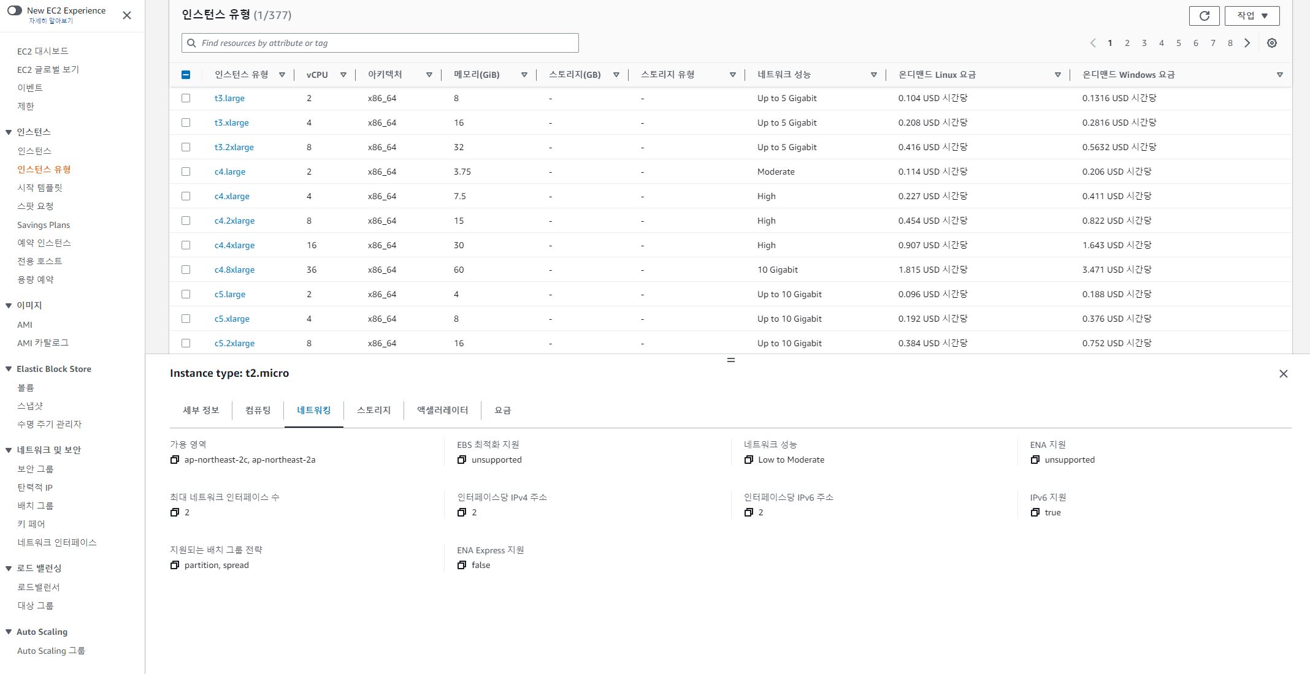
Task: Open the c5.xlarge instance type link
Action: [x=232, y=319]
